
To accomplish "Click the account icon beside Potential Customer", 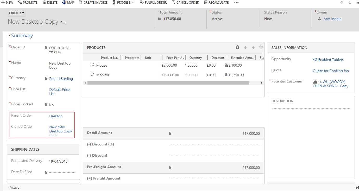I will click(315, 82).
